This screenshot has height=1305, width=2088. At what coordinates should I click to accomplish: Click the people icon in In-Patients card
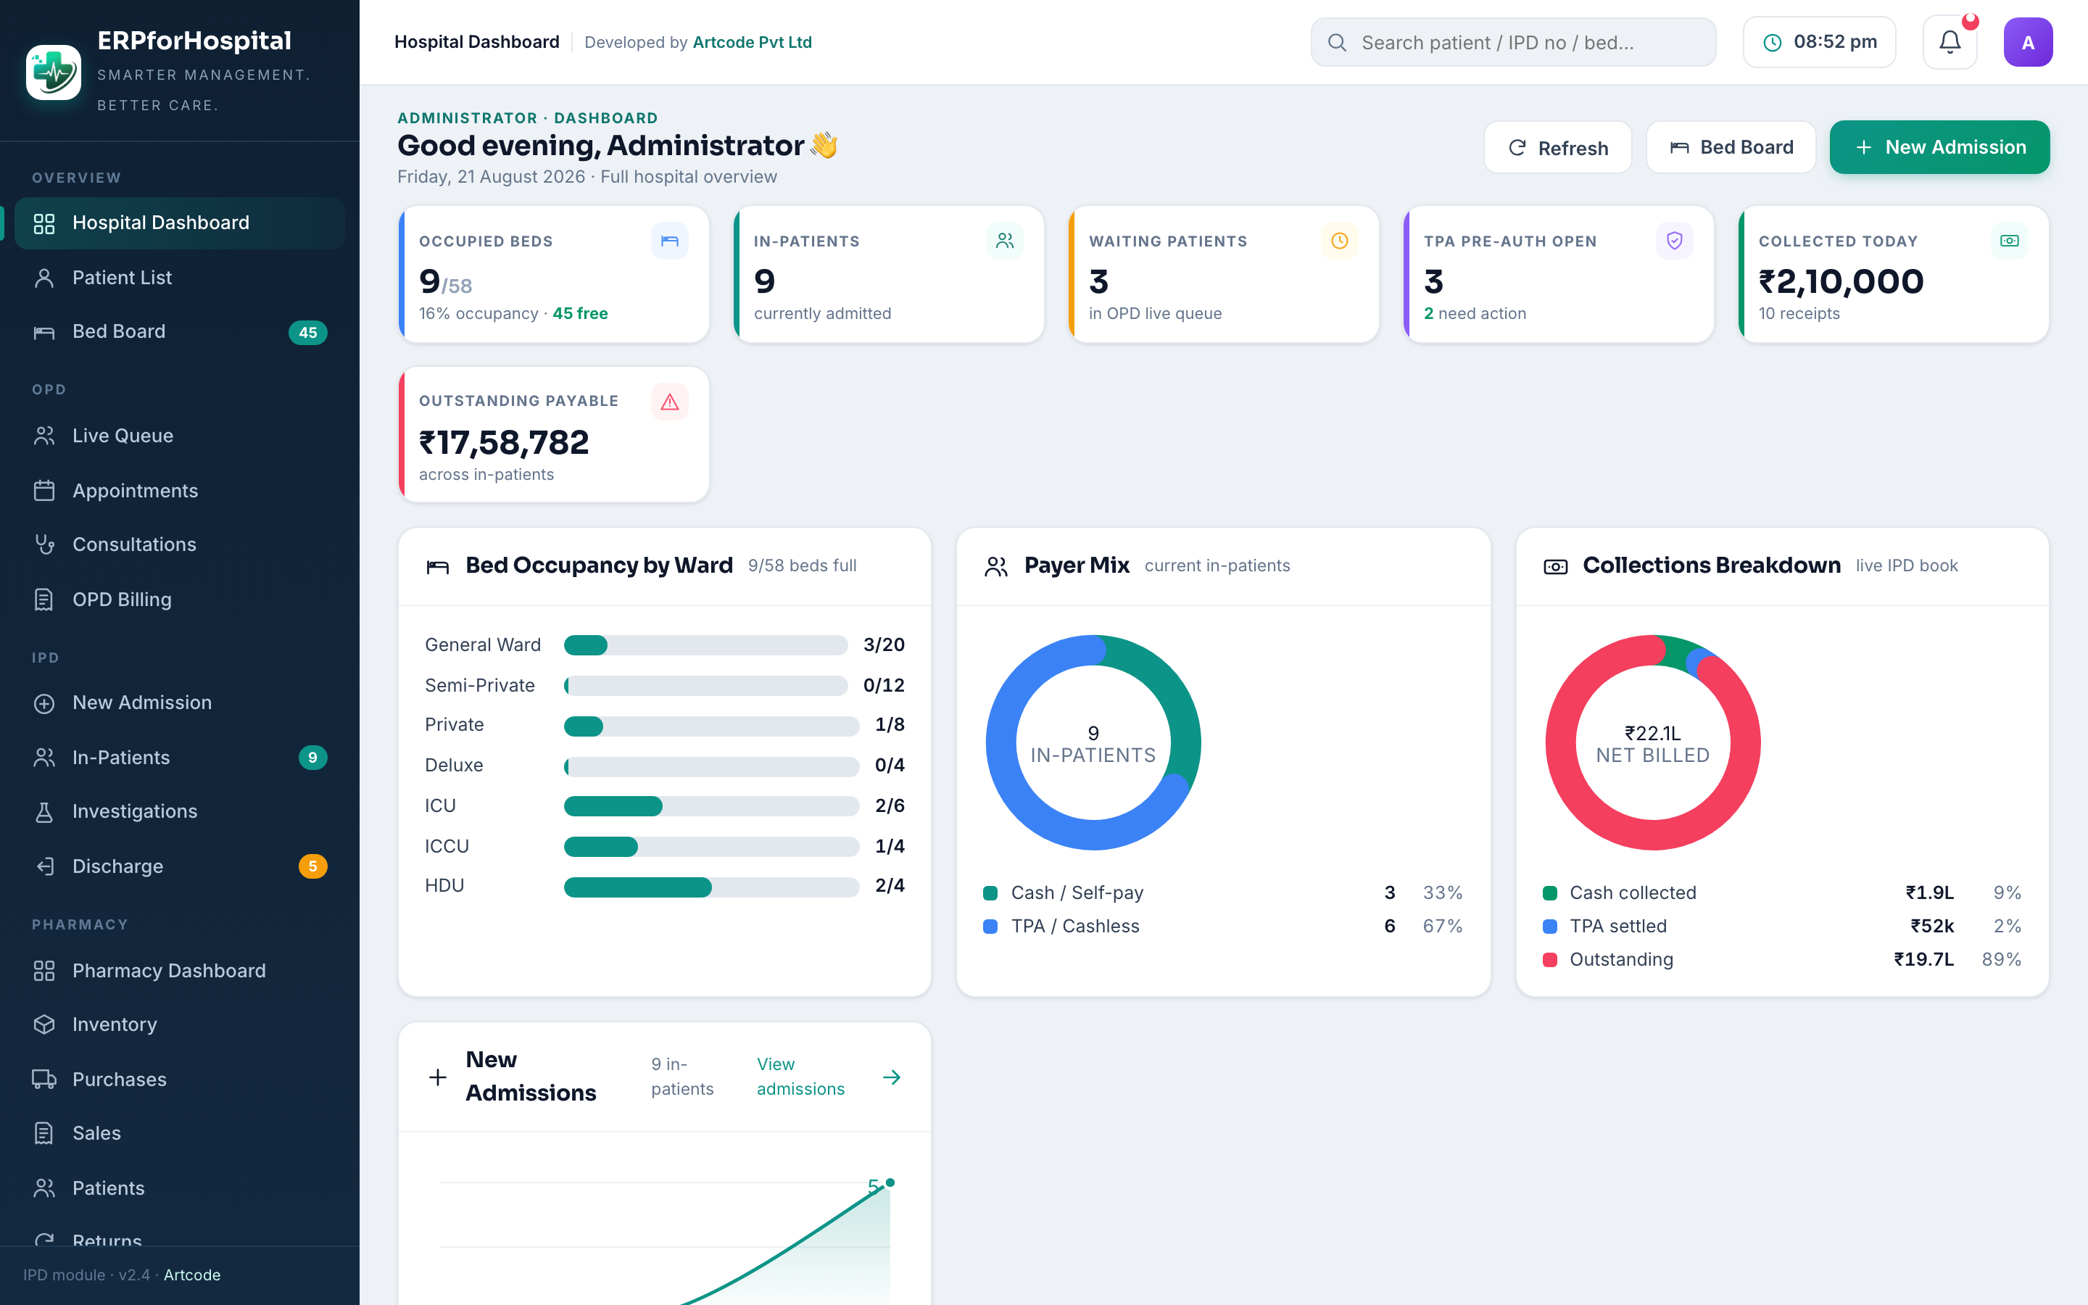pyautogui.click(x=1004, y=241)
